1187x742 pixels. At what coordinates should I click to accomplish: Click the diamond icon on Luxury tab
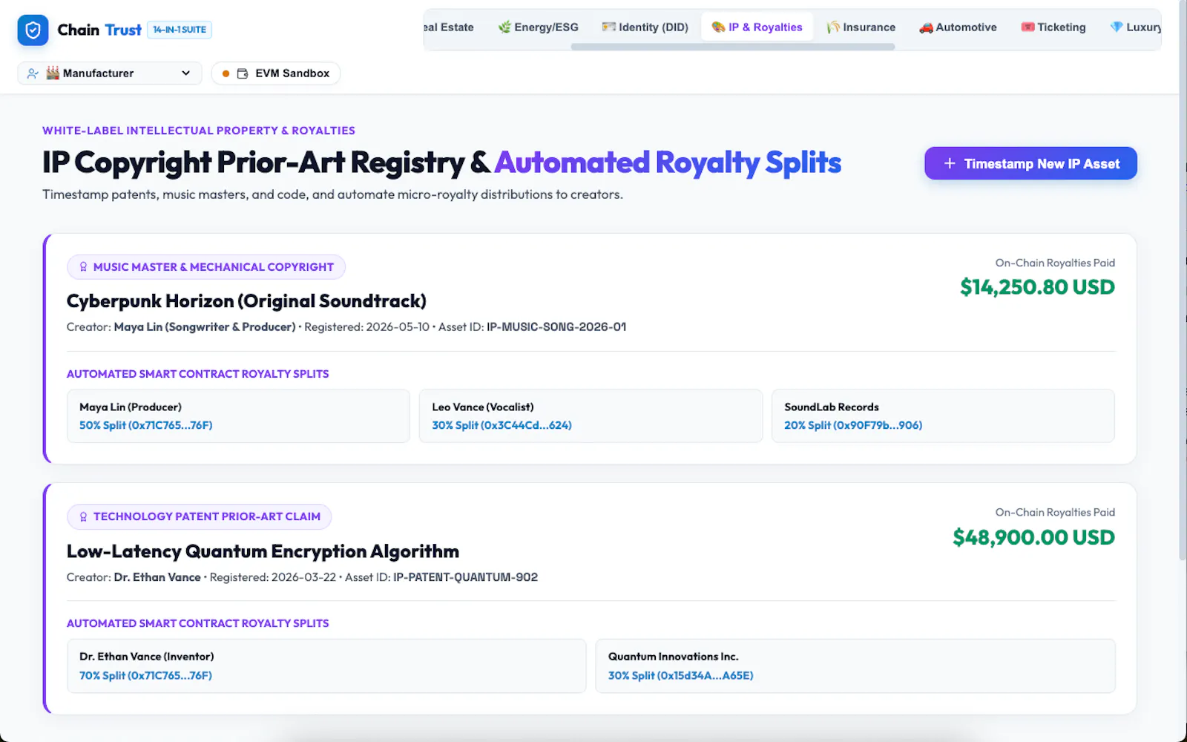[1117, 27]
